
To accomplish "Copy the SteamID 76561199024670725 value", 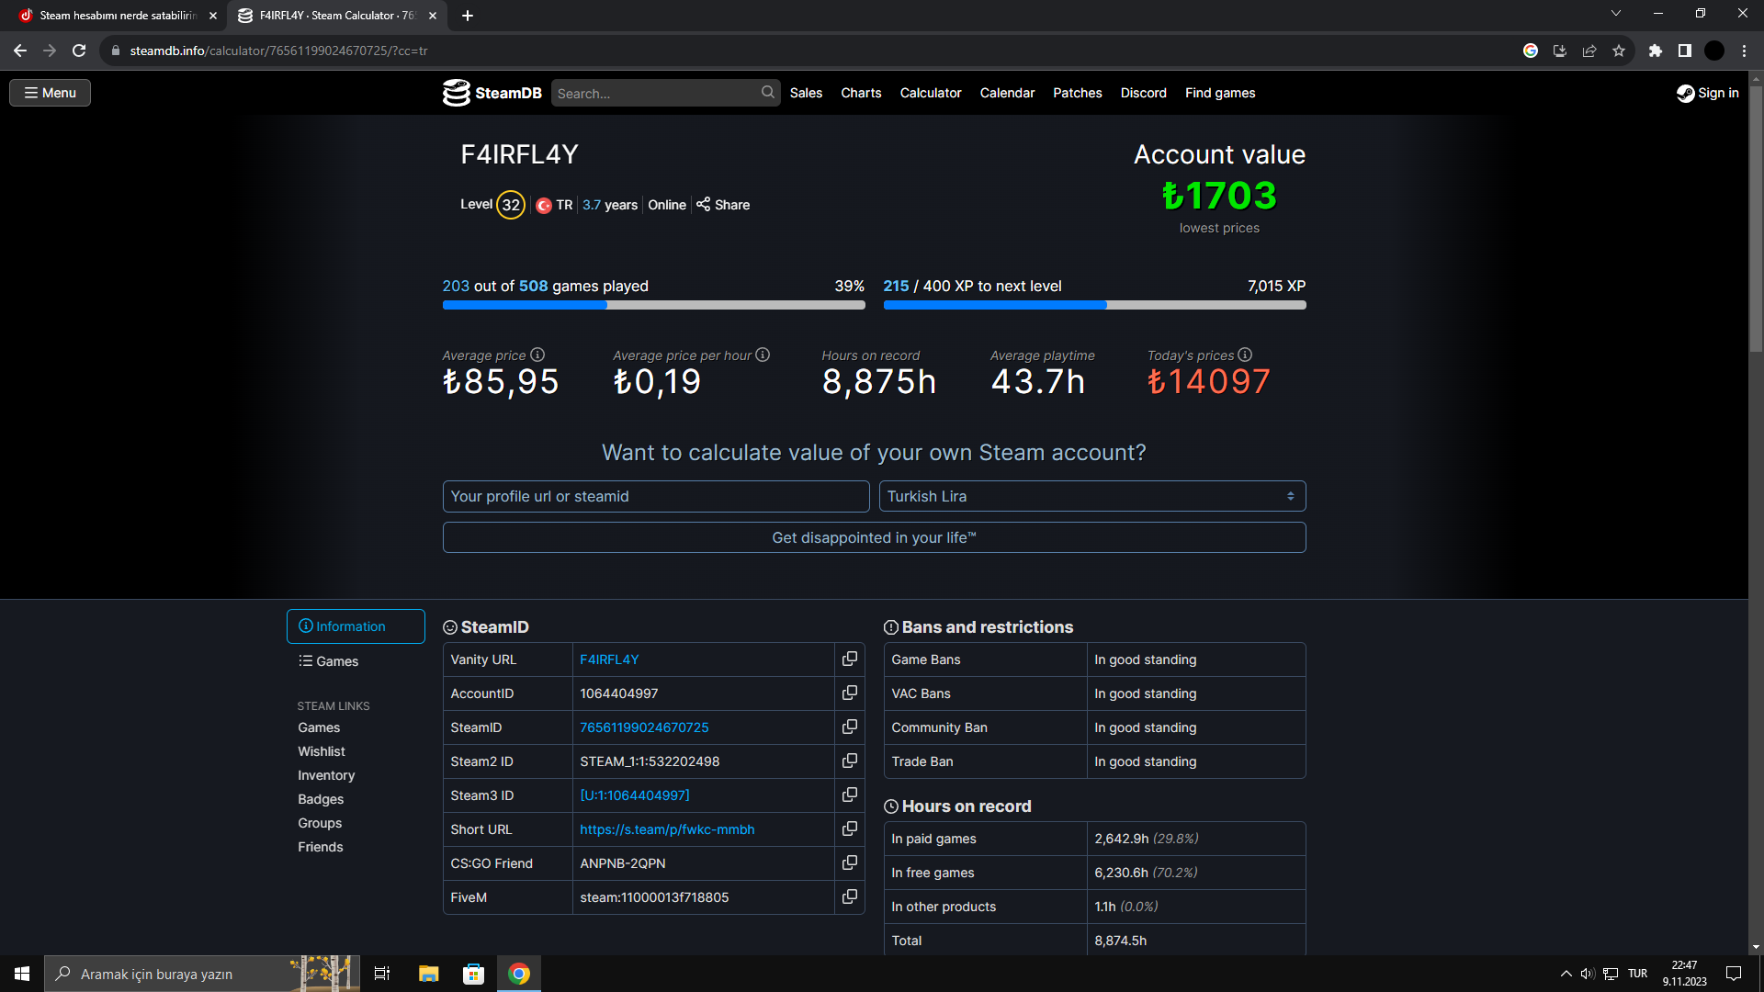I will click(850, 727).
